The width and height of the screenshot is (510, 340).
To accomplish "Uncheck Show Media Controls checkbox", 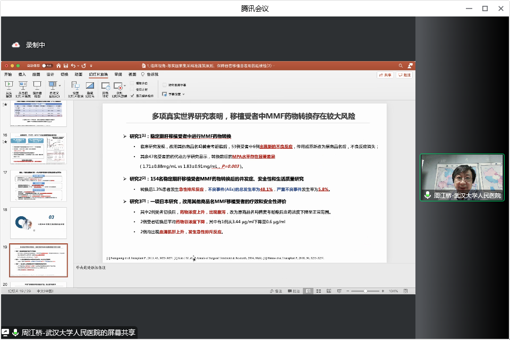I will 133,96.
